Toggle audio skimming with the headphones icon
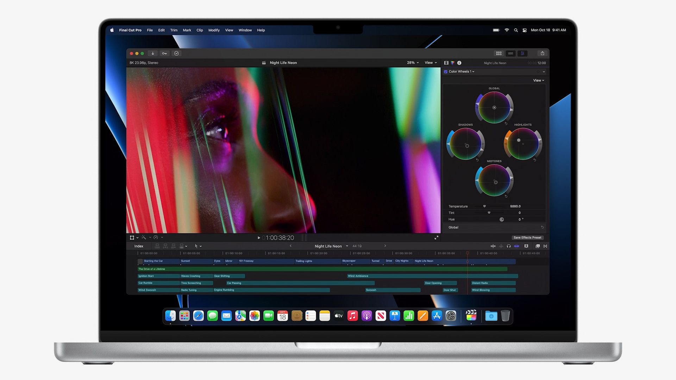Image resolution: width=676 pixels, height=380 pixels. click(x=509, y=246)
